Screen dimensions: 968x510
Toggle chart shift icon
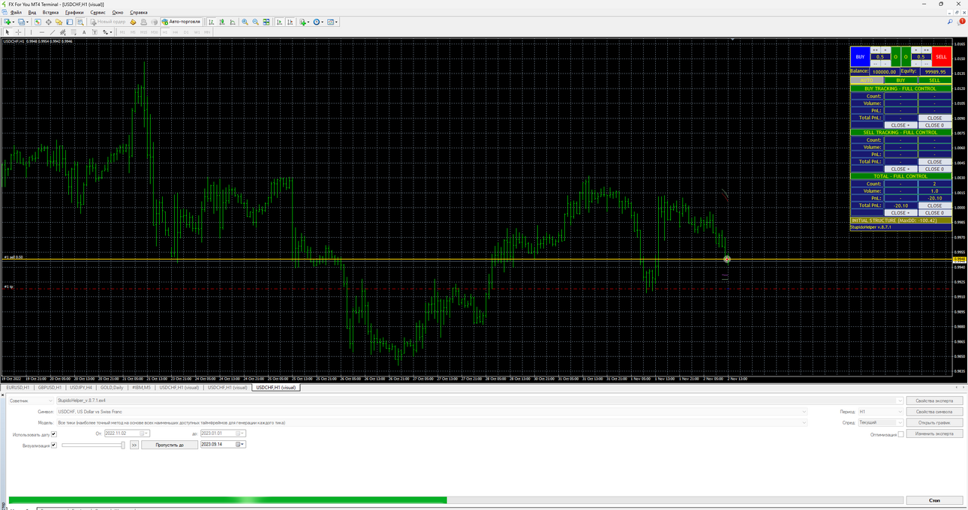pos(290,22)
